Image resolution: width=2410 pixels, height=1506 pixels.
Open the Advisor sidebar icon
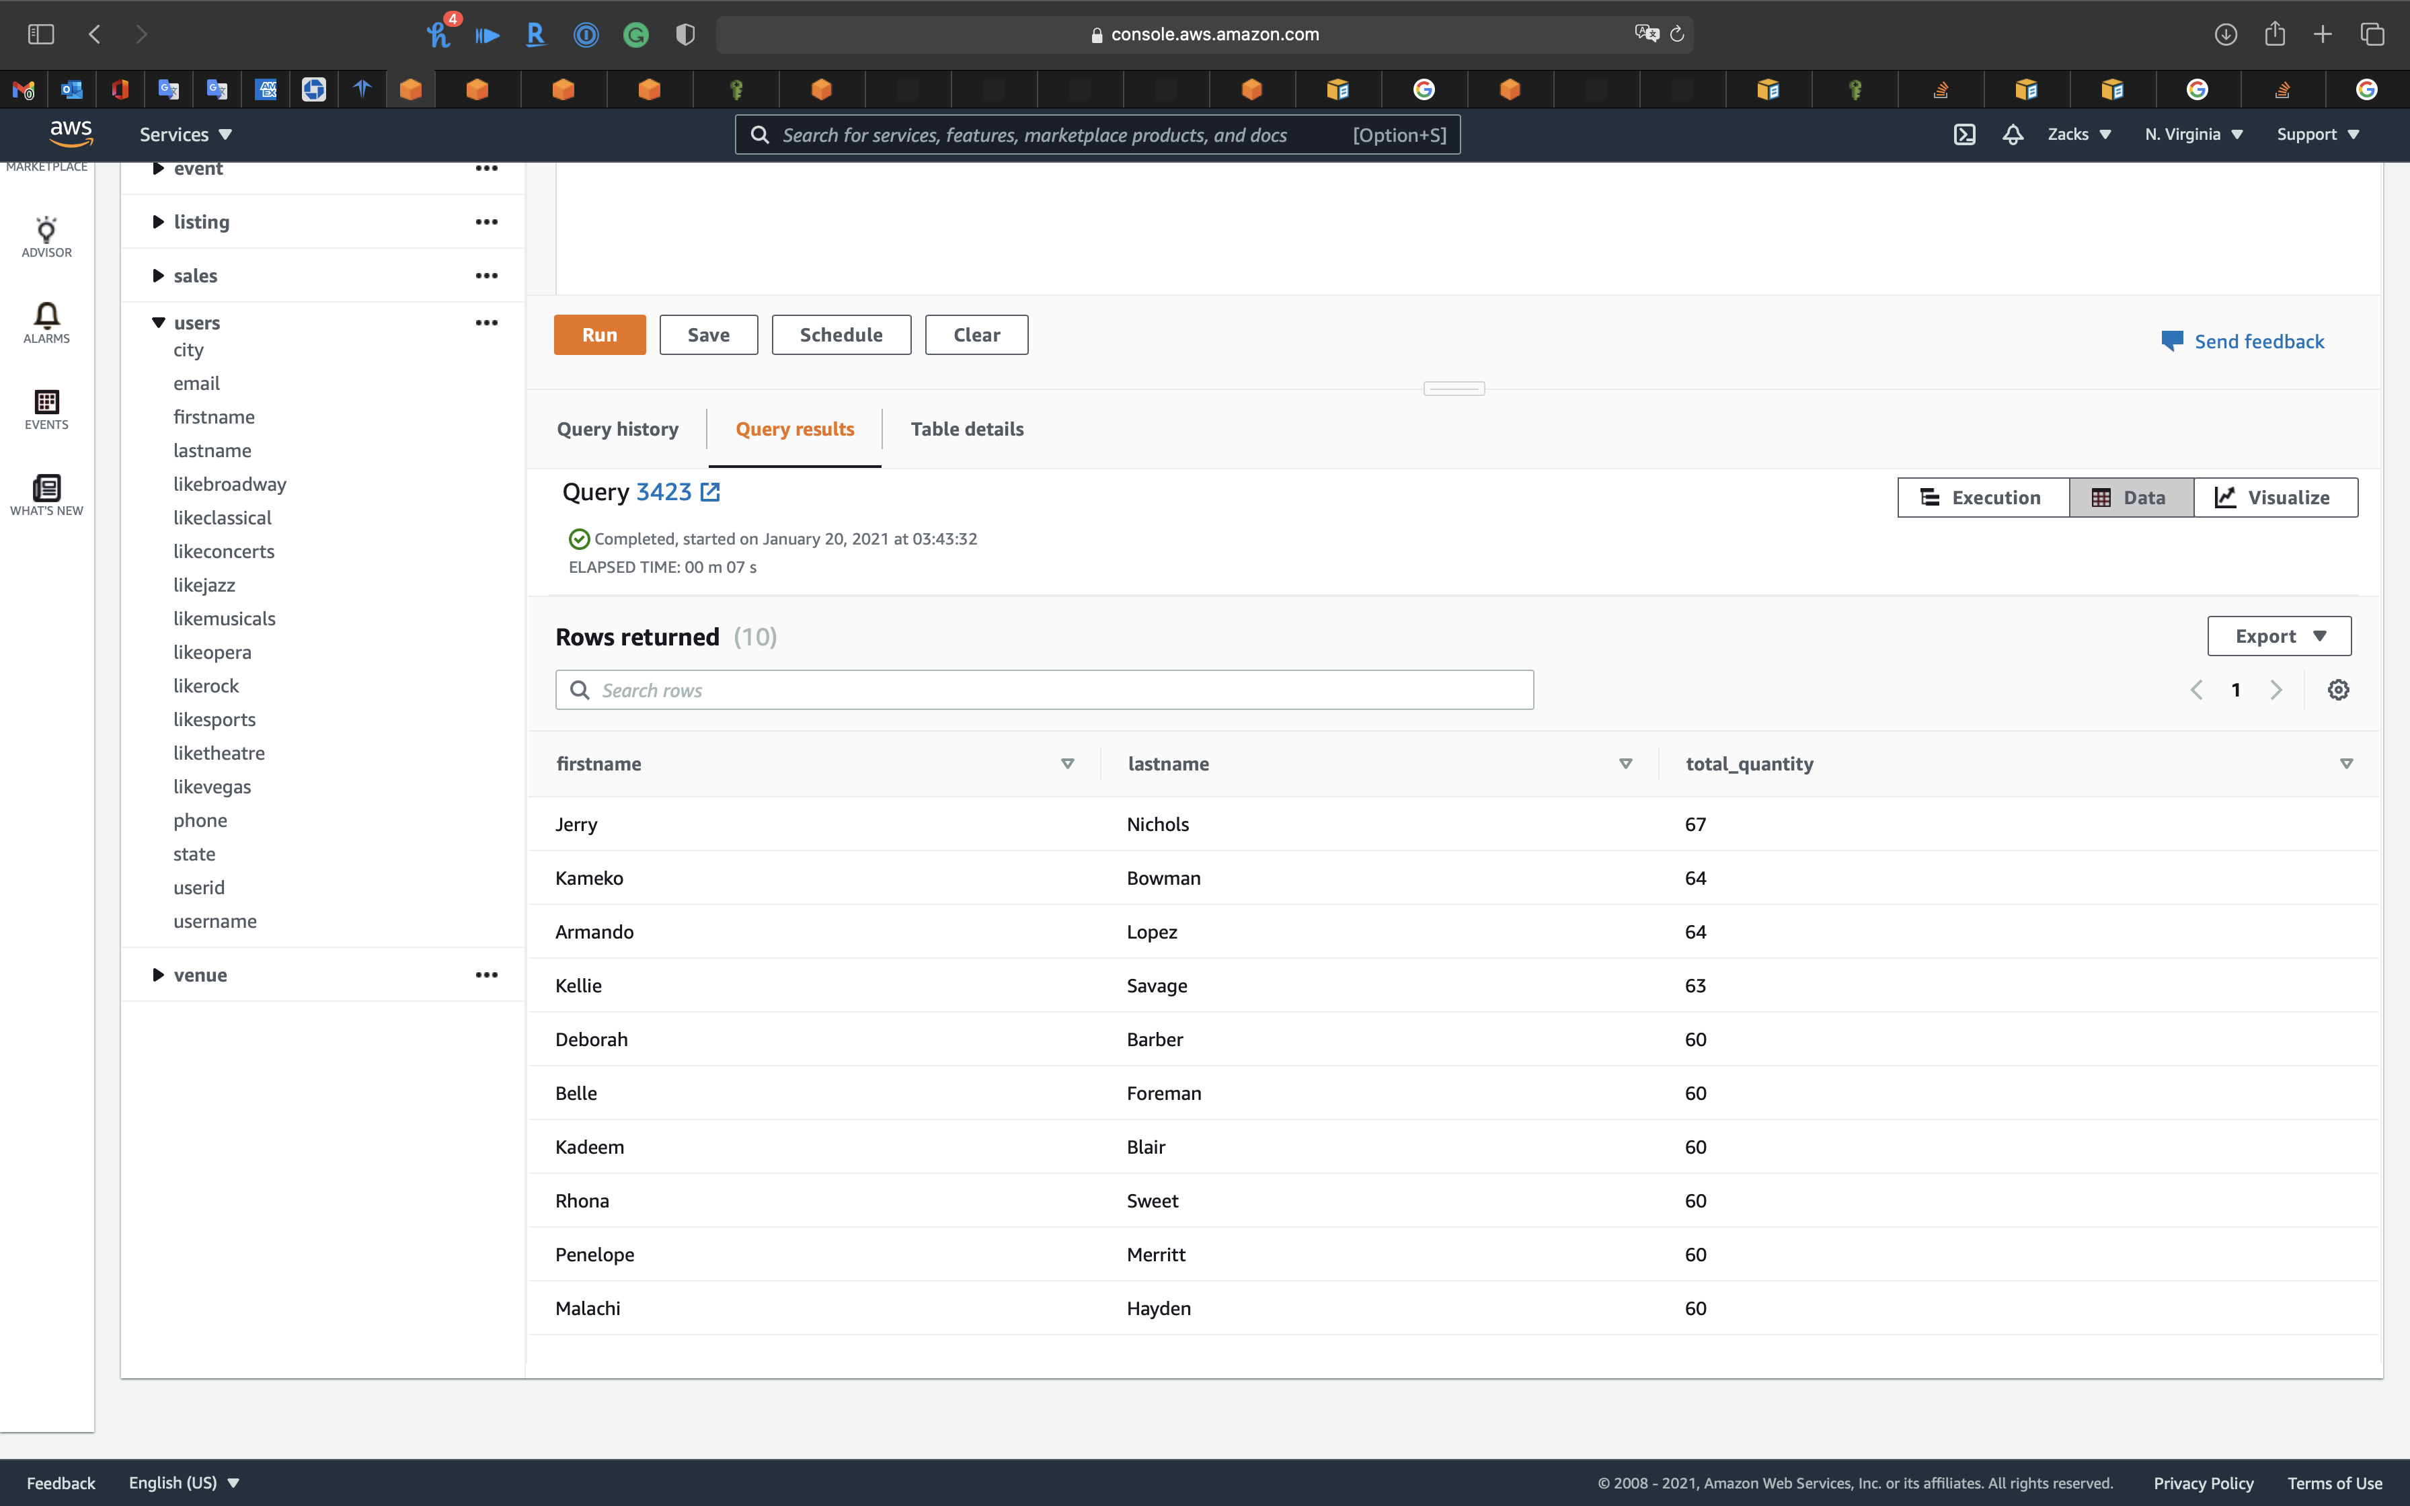pos(46,237)
